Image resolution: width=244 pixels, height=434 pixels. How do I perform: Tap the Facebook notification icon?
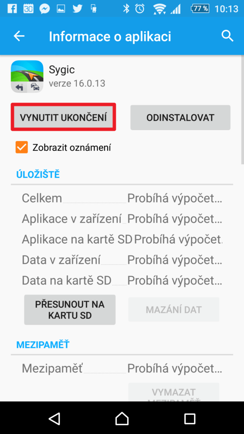(12, 9)
